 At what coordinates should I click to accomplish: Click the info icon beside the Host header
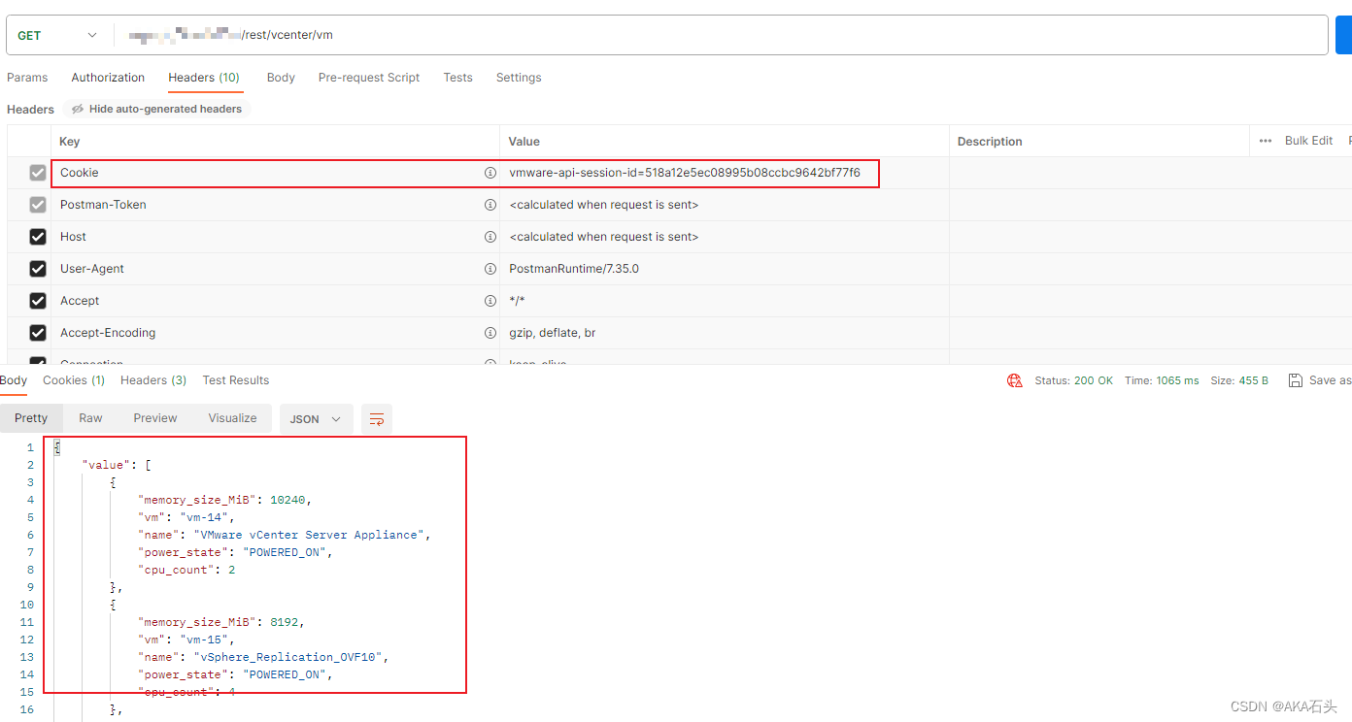[490, 236]
